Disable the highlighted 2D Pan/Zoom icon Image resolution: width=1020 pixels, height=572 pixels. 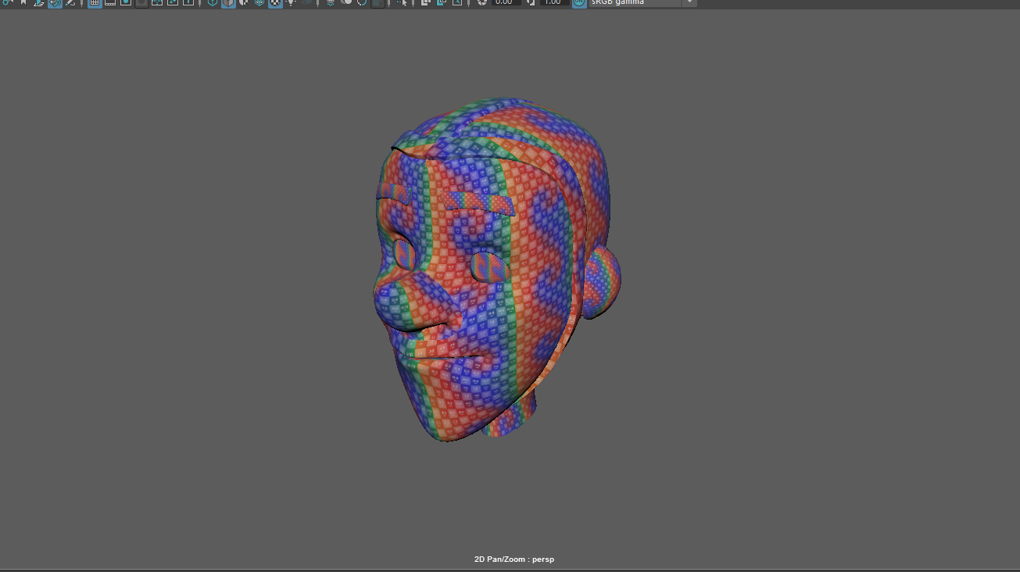(54, 3)
